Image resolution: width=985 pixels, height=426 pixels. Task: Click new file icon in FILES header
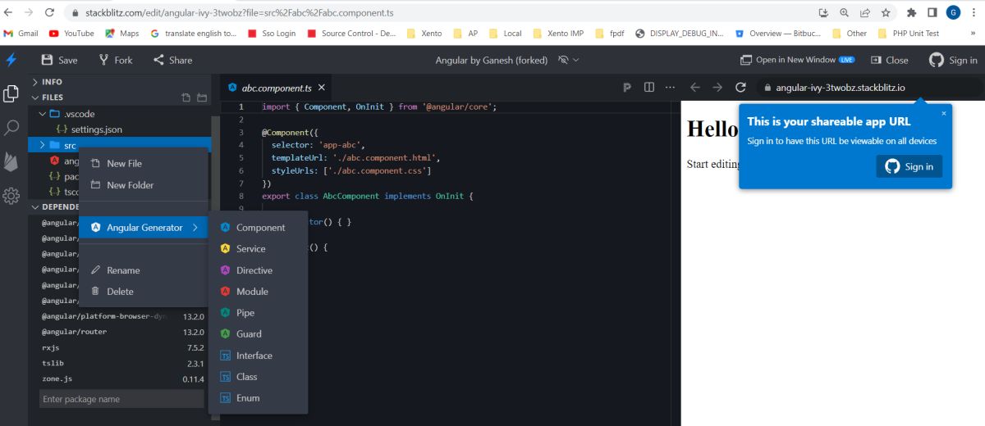(x=186, y=97)
